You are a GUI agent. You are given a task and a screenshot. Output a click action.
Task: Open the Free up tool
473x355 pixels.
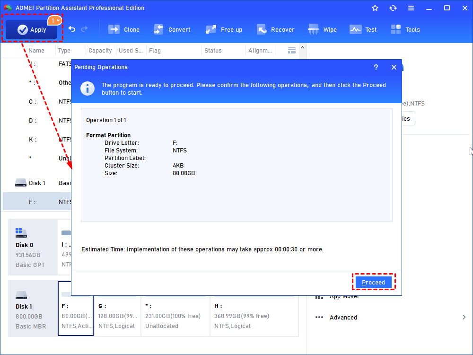[224, 29]
